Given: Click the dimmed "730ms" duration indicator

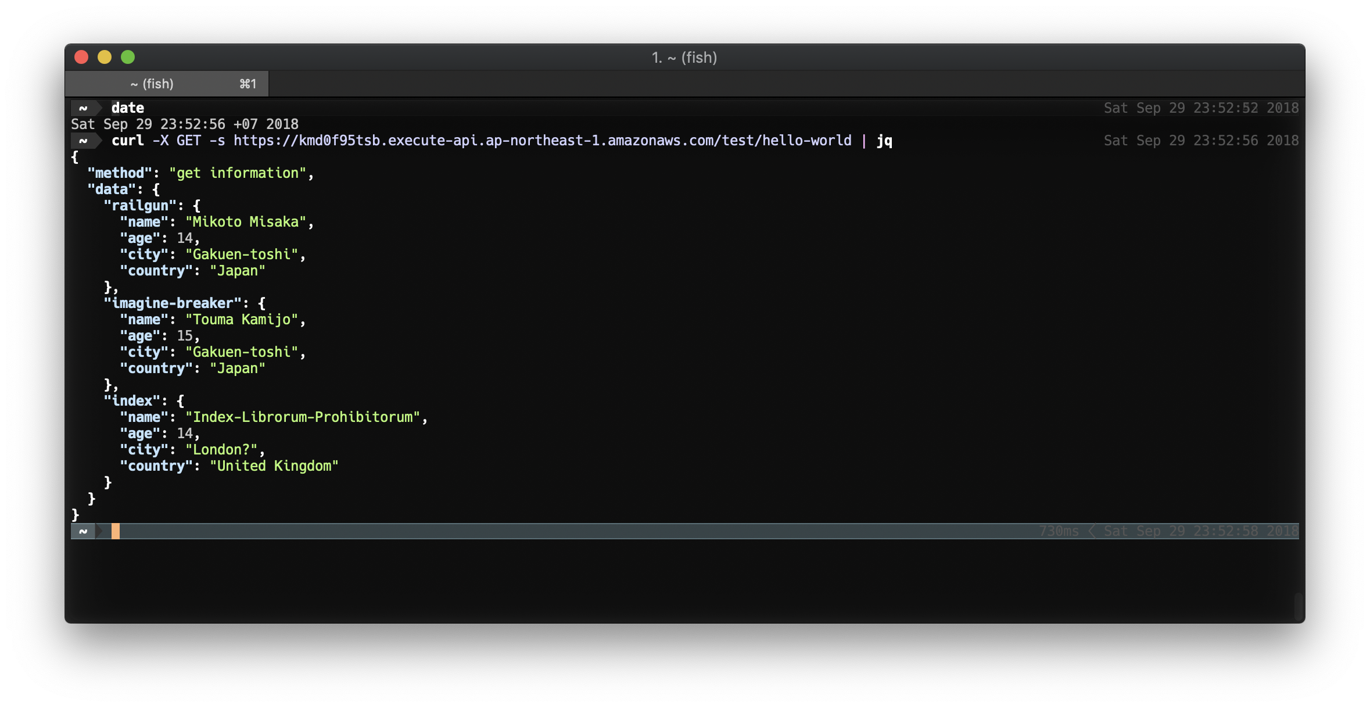Looking at the screenshot, I should (x=1059, y=531).
